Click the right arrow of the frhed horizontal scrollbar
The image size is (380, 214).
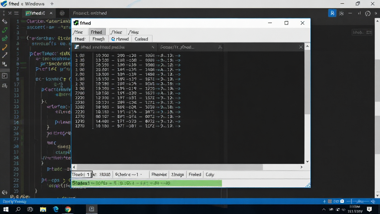[301, 167]
